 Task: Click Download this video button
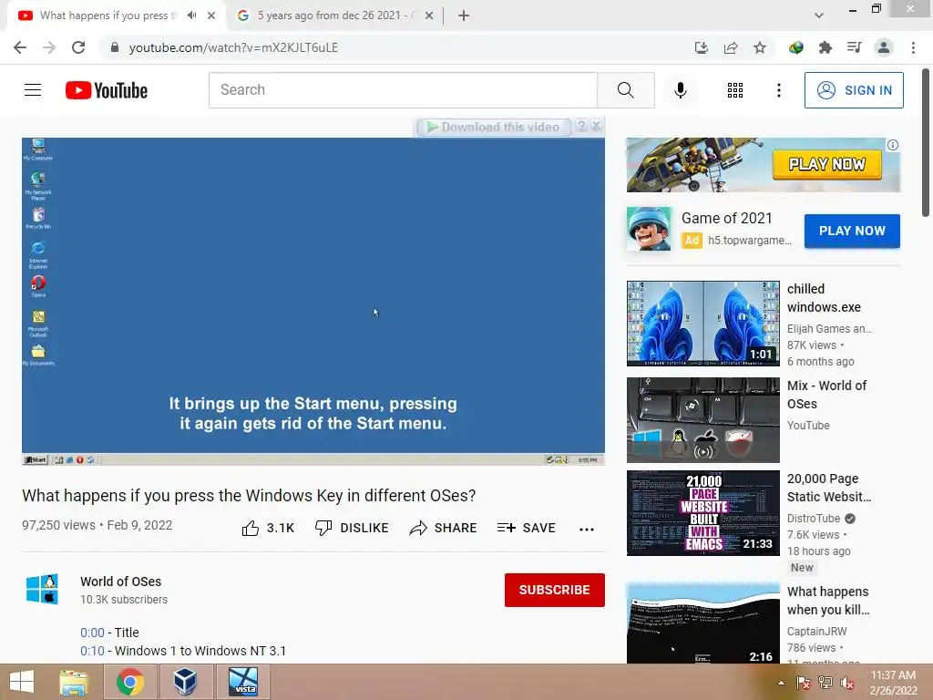coord(493,127)
